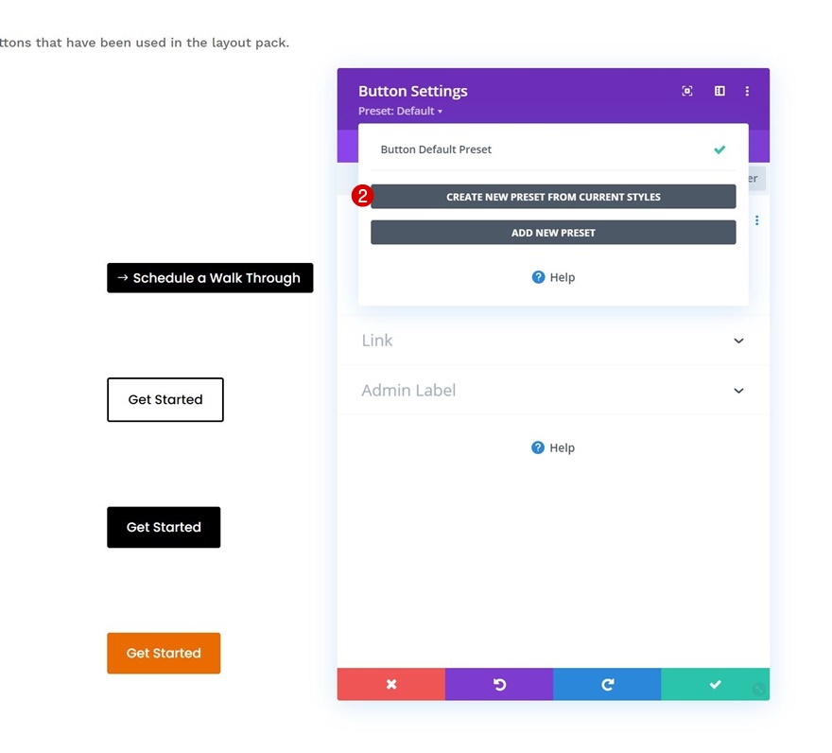
Task: Click the Add New Preset button
Action: [x=553, y=233]
